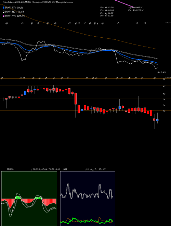
Task: Click the 78 price axis label
Action: click(164, 100)
